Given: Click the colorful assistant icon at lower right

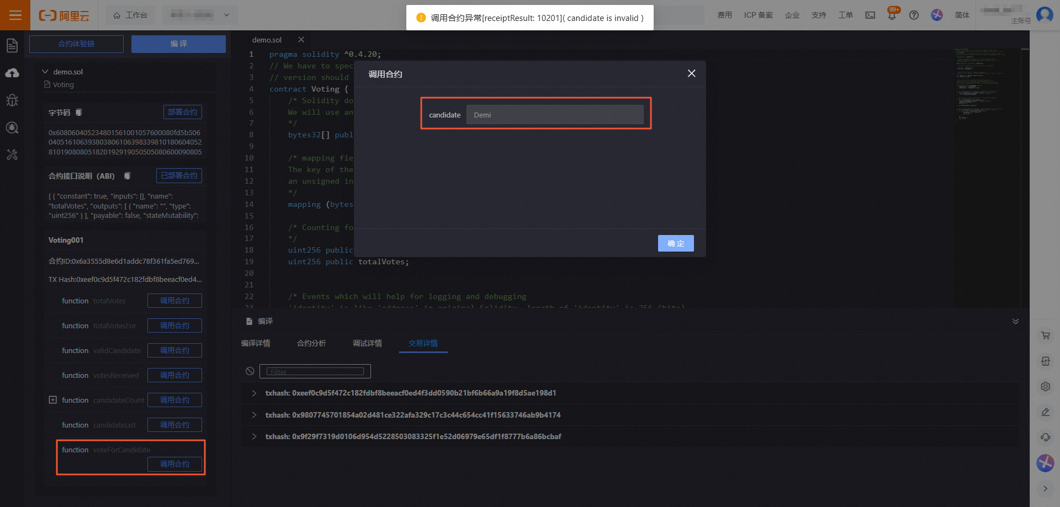Looking at the screenshot, I should pyautogui.click(x=1045, y=463).
